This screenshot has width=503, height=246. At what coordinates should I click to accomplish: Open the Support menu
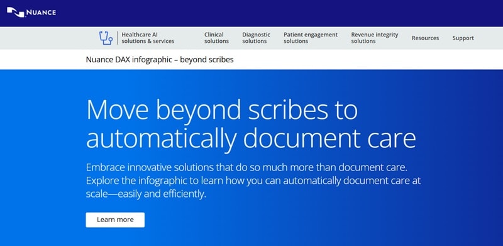(x=463, y=38)
